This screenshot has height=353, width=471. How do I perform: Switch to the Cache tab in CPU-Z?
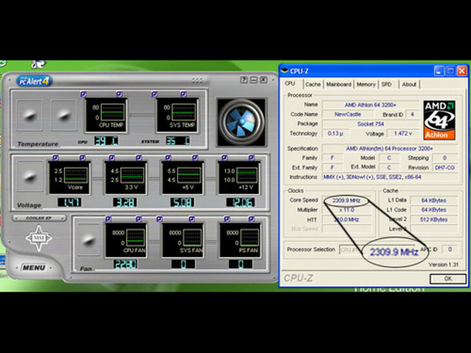(x=313, y=85)
